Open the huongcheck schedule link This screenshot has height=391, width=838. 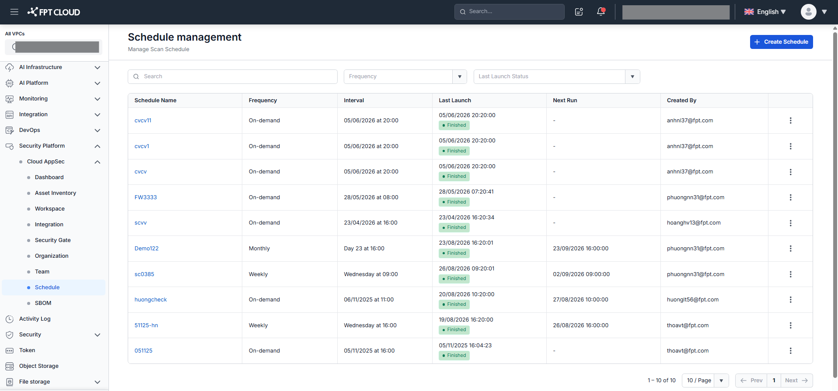tap(150, 300)
